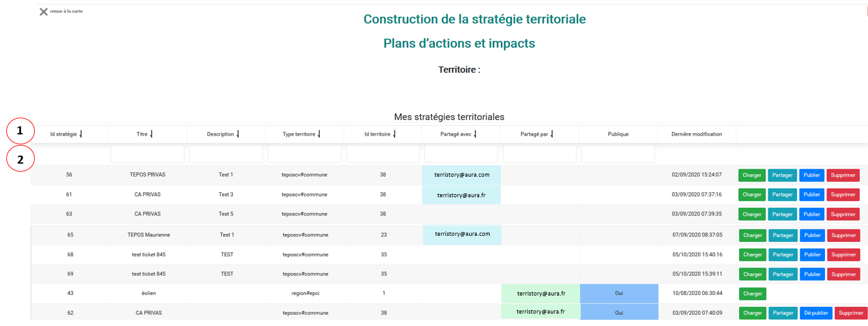Click 'territory@aura.com' in row 65
The image size is (868, 326).
point(462,234)
